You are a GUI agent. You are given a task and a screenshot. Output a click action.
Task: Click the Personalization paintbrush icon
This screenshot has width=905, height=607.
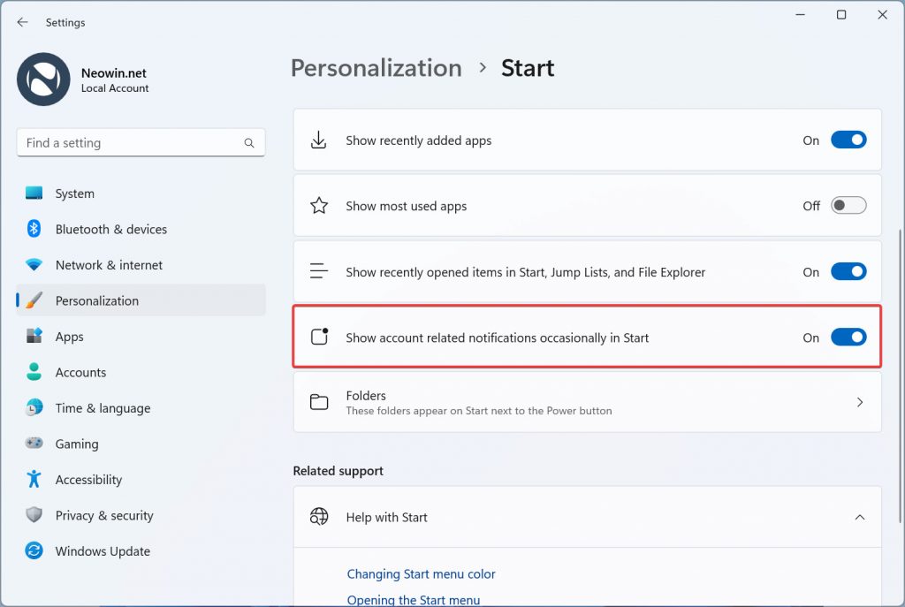34,300
